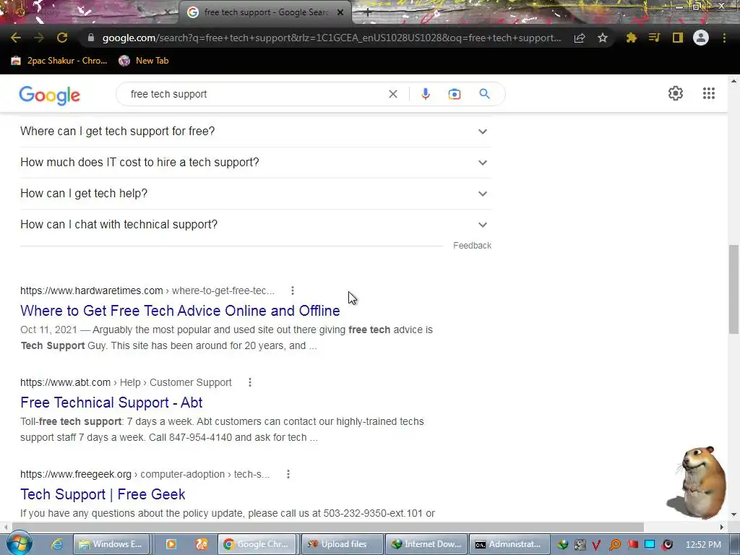Click the padlock site info icon
The image size is (740, 555).
(91, 38)
